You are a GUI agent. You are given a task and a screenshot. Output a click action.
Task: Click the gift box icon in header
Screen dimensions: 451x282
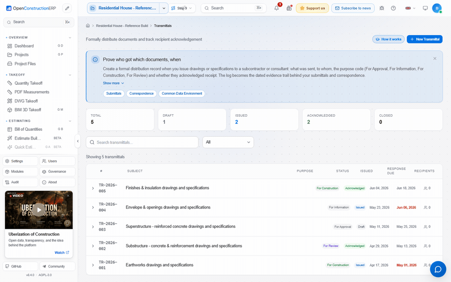click(x=289, y=8)
